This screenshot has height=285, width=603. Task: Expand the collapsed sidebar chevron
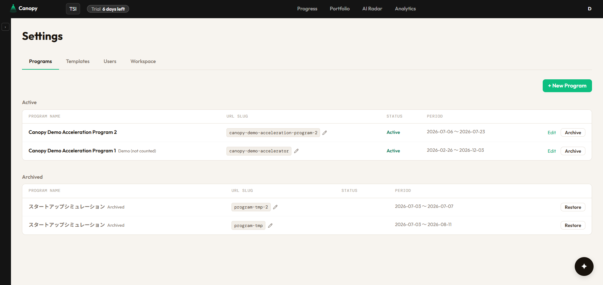point(5,27)
